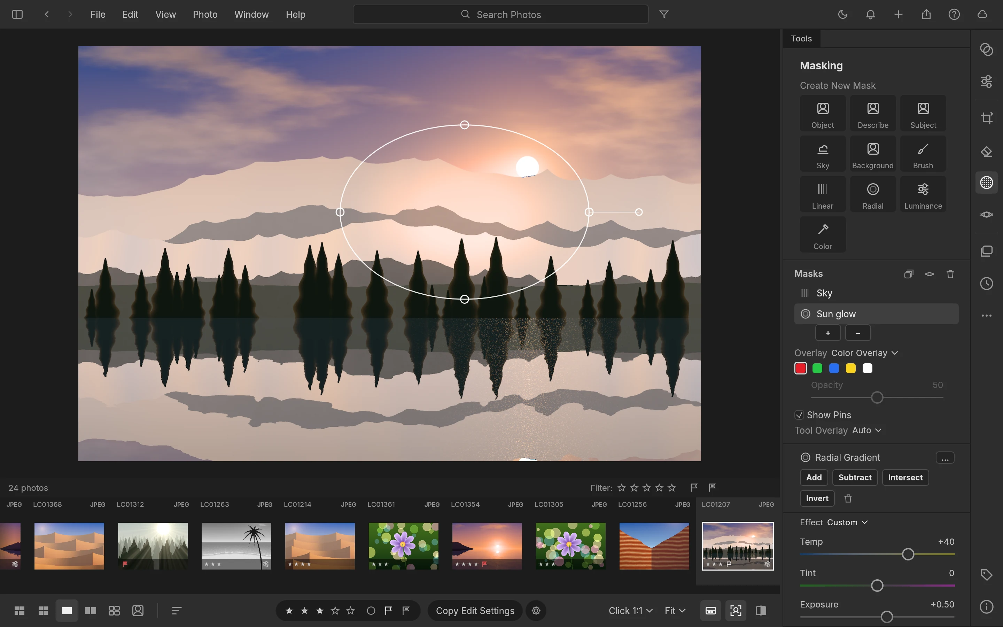Switch to the Tools tab
Screen dimensions: 1003x627
coord(801,39)
